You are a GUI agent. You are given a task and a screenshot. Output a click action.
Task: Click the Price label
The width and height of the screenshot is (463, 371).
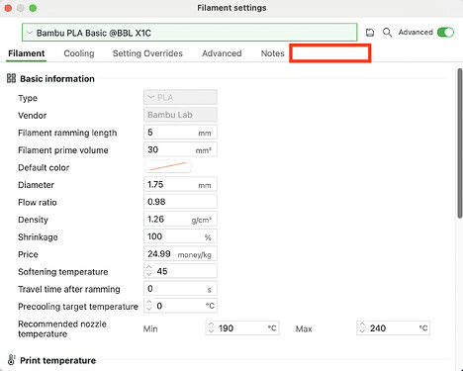28,254
